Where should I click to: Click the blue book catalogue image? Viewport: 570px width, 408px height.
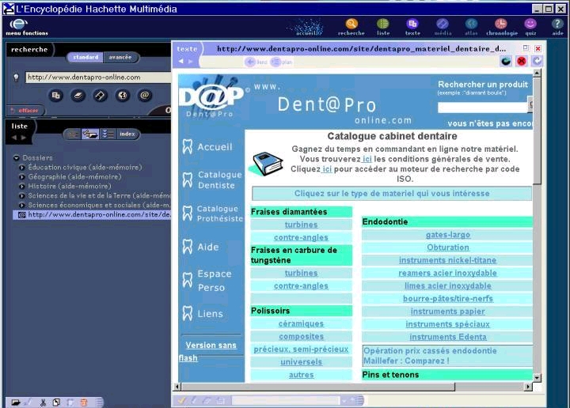[x=267, y=164]
